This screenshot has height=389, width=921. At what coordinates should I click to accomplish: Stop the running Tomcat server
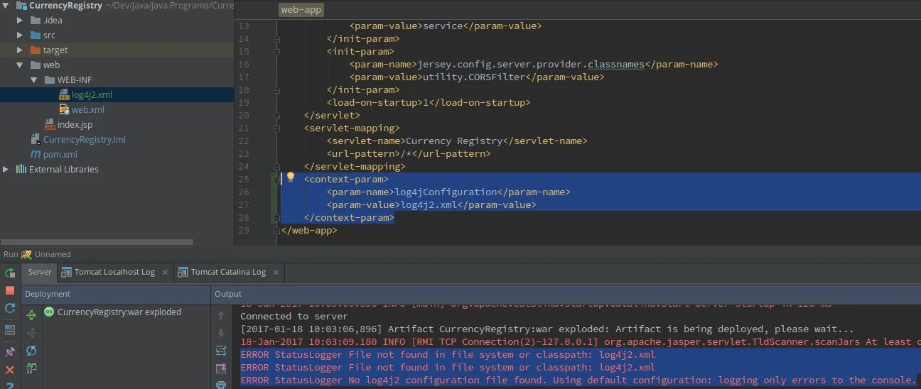click(10, 290)
